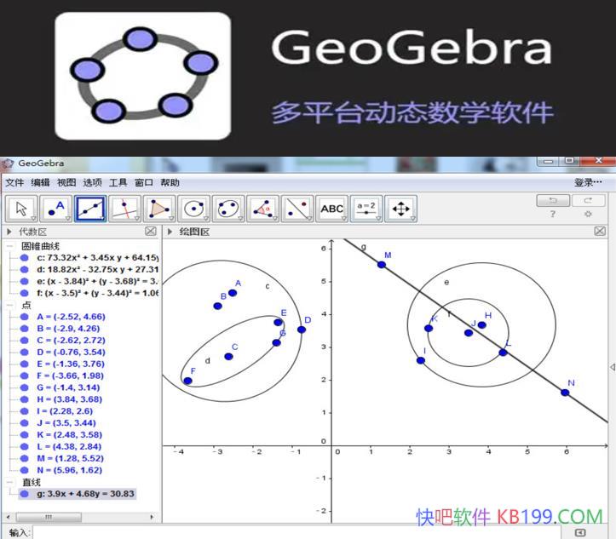Open the 文件 menu
The image size is (616, 539).
pos(14,182)
